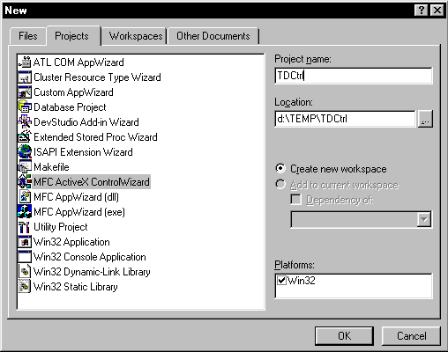Pick the Win32 Dynamic-Link Library icon
This screenshot has width=448, height=352.
[25, 271]
